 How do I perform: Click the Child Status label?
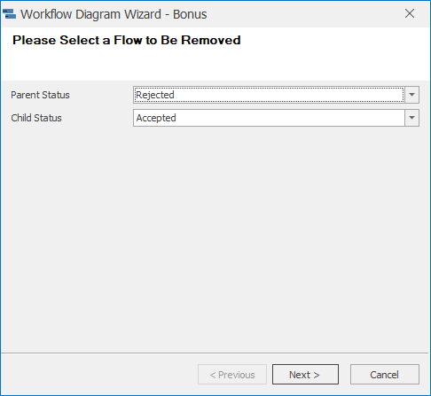[36, 118]
